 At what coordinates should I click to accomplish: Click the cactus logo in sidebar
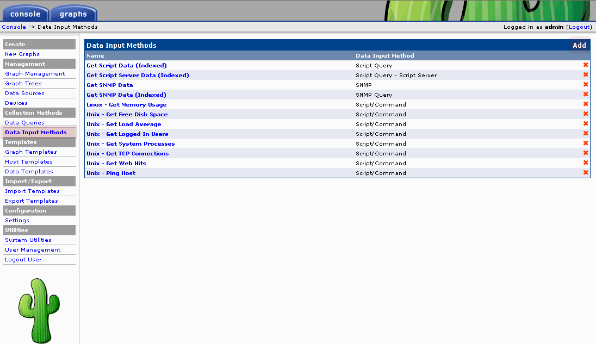[39, 310]
